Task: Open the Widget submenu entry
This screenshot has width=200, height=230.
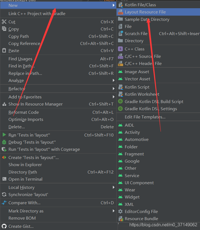Action: pyautogui.click(x=158, y=197)
